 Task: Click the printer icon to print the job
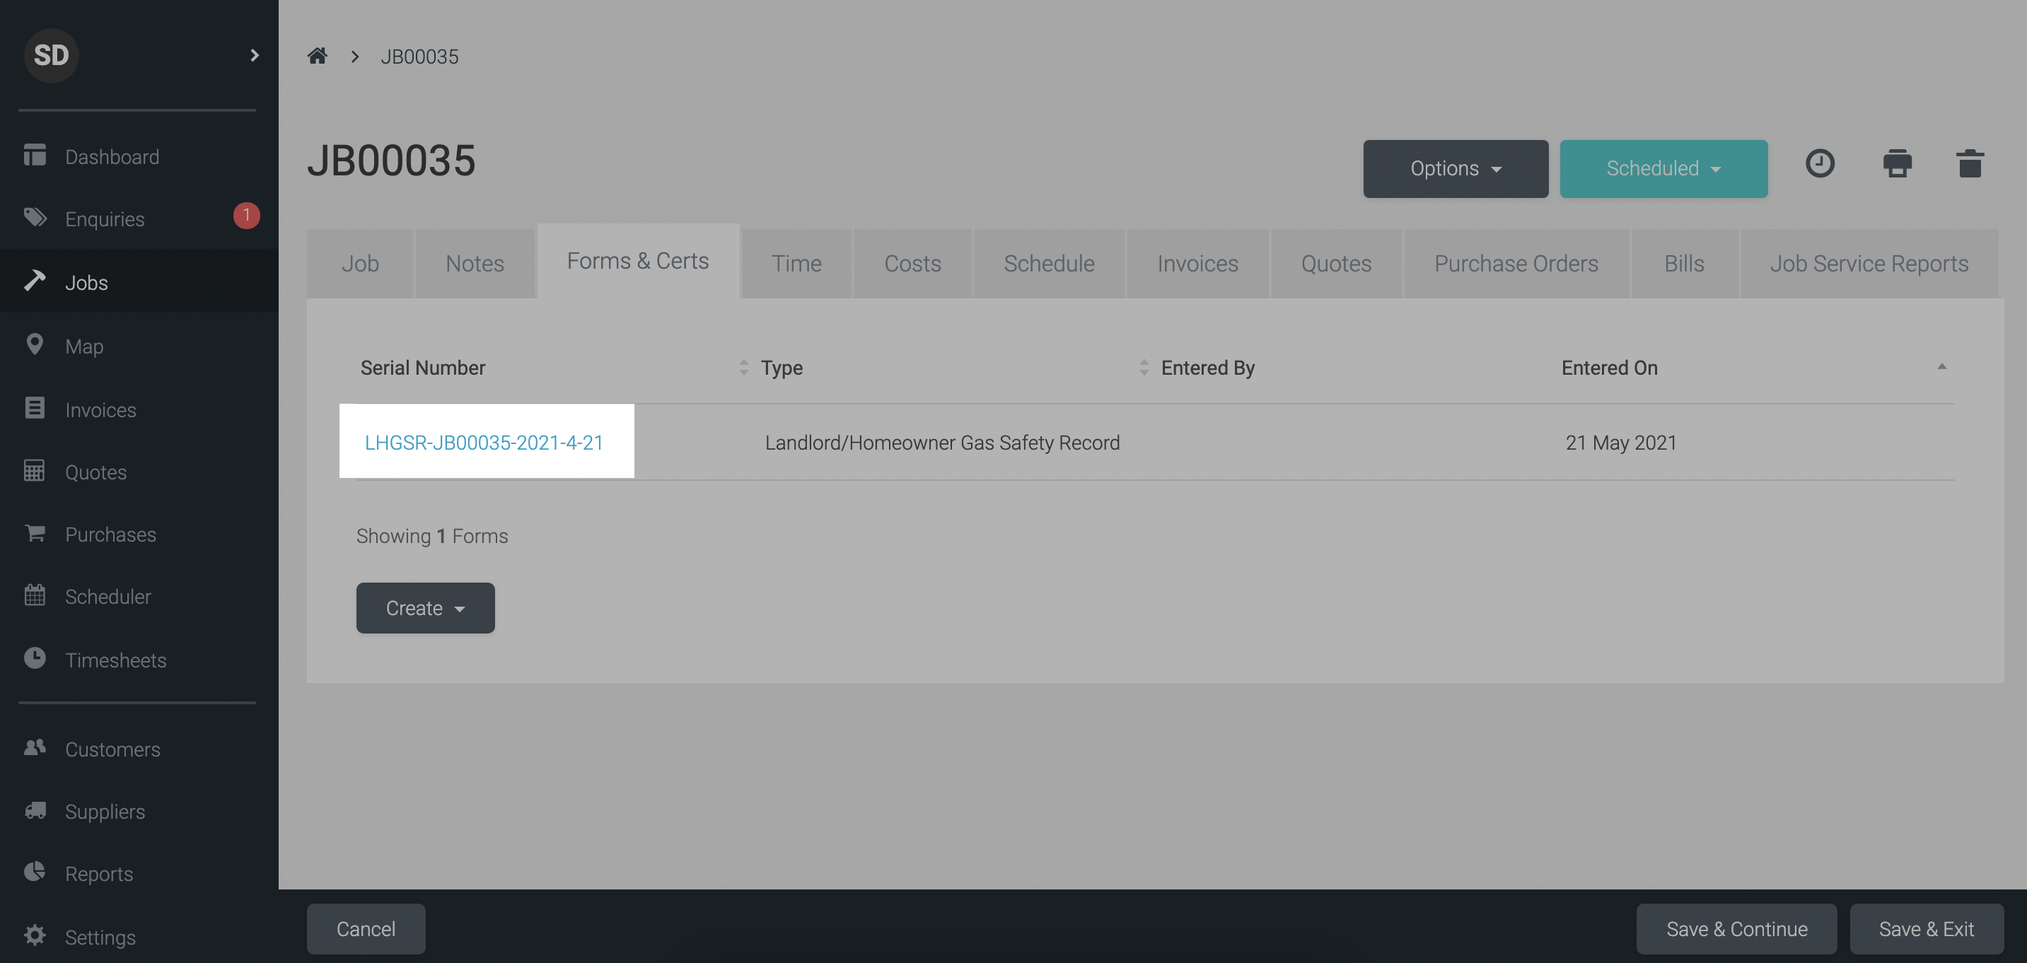click(1897, 163)
